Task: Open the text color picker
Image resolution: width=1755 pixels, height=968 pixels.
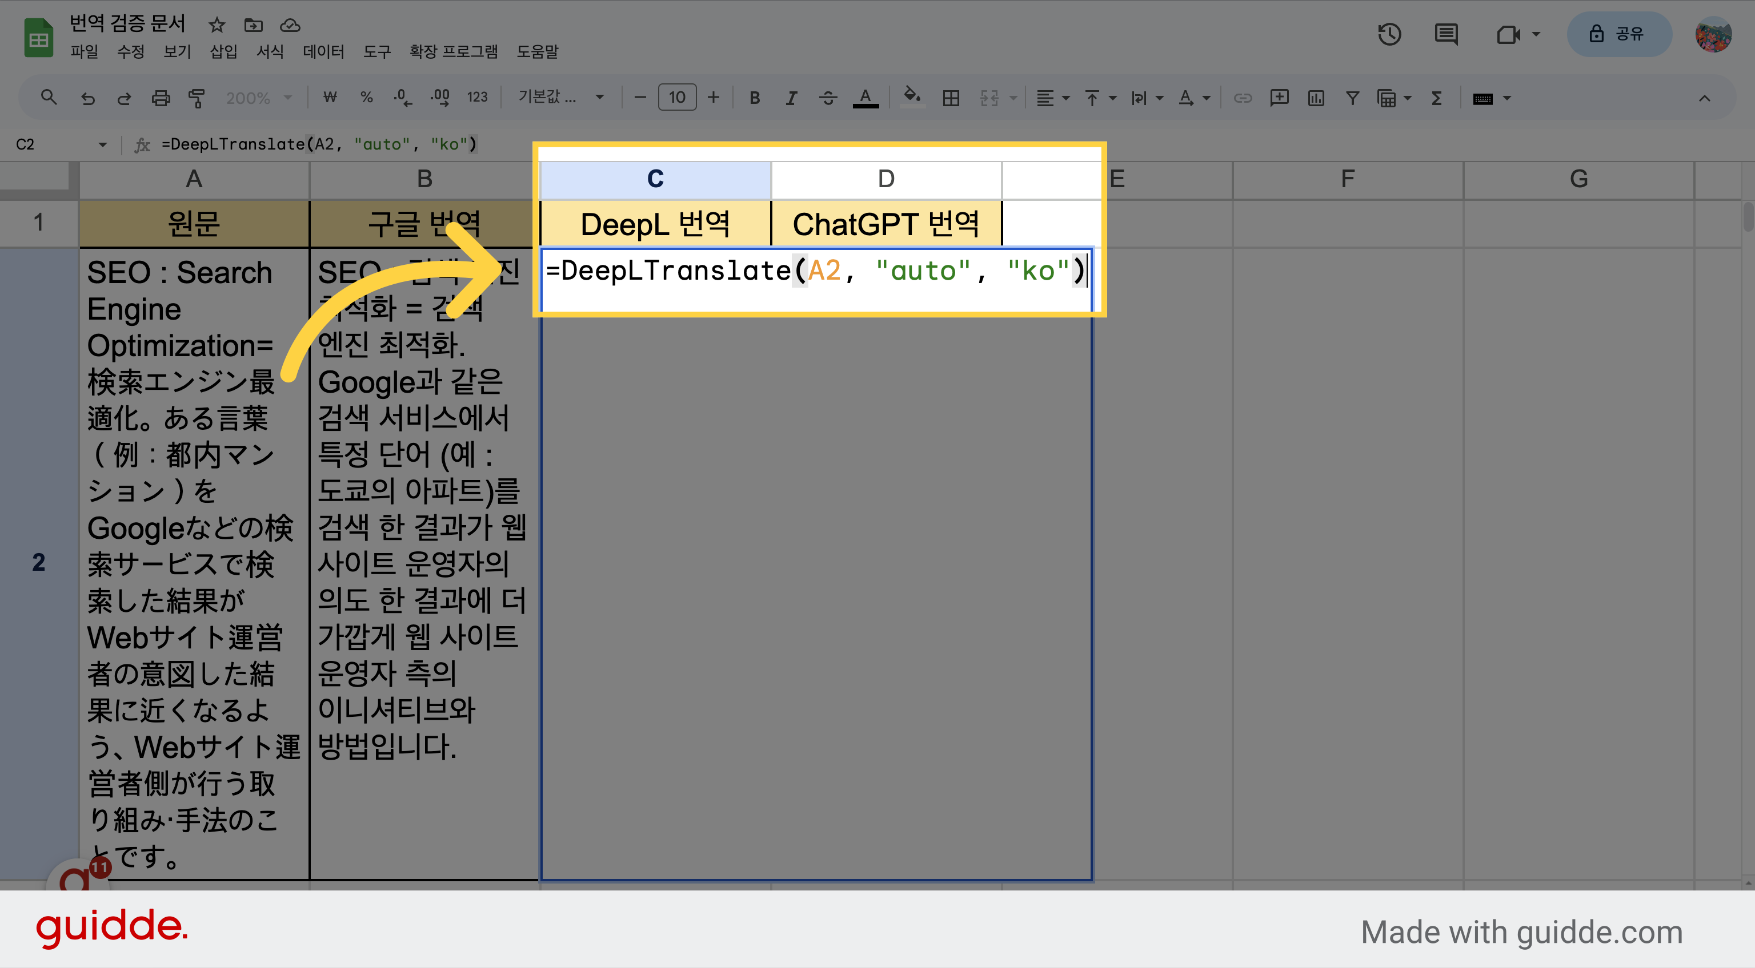Action: [x=866, y=98]
